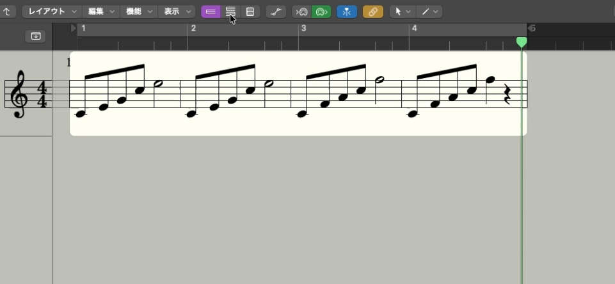The height and width of the screenshot is (284, 615).
Task: Switch to page view
Action: (250, 12)
